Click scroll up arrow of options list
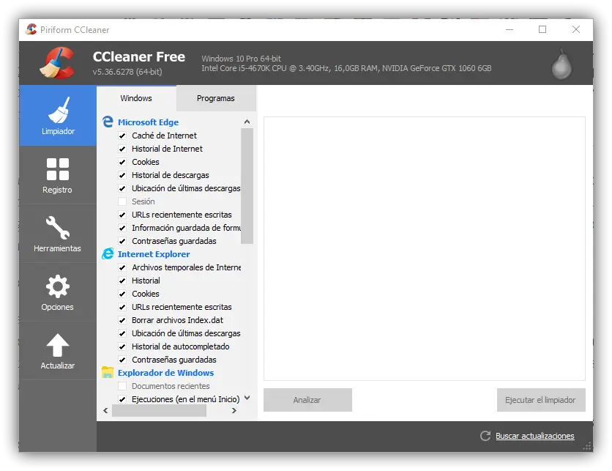 pyautogui.click(x=247, y=122)
